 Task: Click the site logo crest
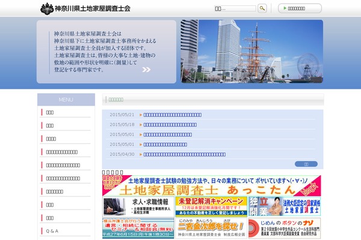coord(46,9)
